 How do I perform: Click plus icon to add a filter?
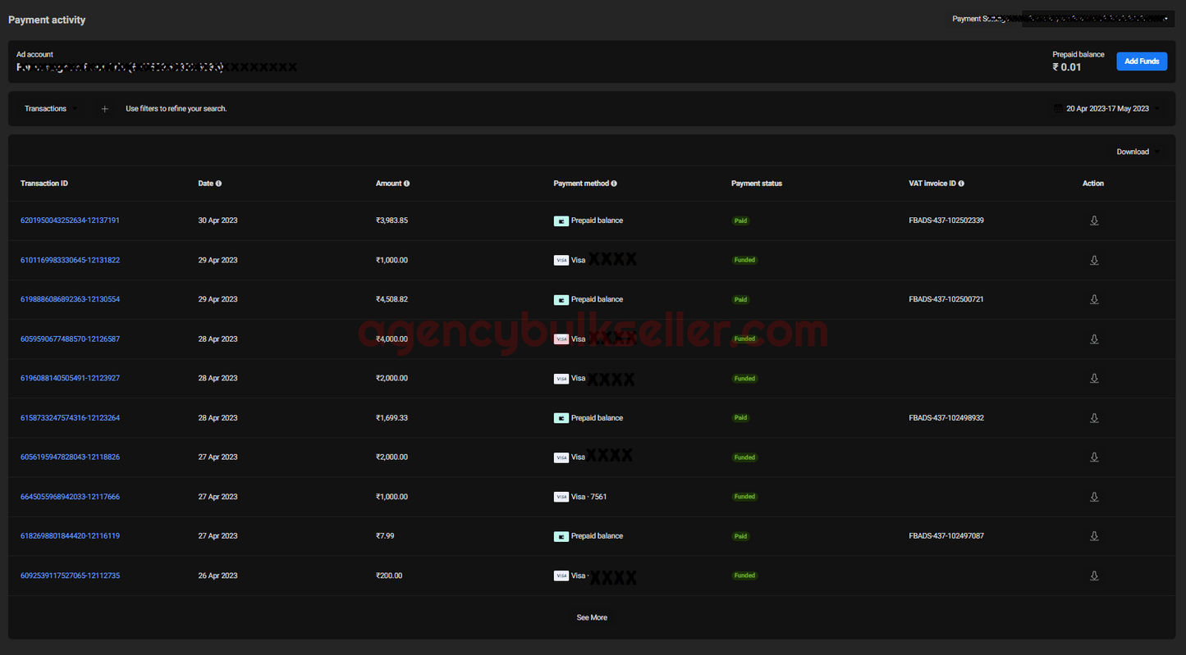104,109
